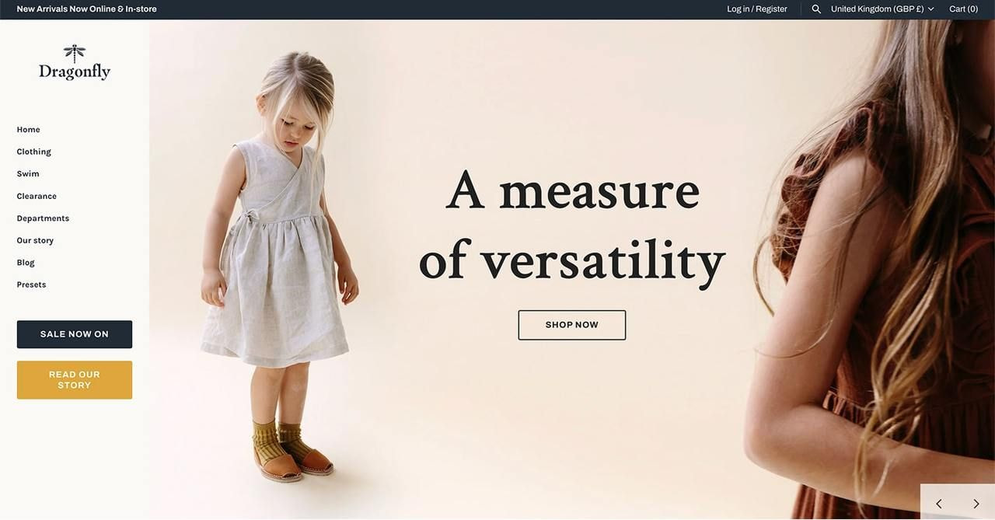Click the READ OUR STORY button
This screenshot has height=520, width=995.
75,380
